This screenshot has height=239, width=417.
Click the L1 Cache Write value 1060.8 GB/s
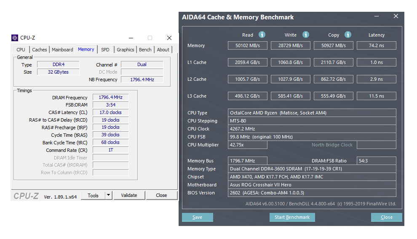pos(290,62)
